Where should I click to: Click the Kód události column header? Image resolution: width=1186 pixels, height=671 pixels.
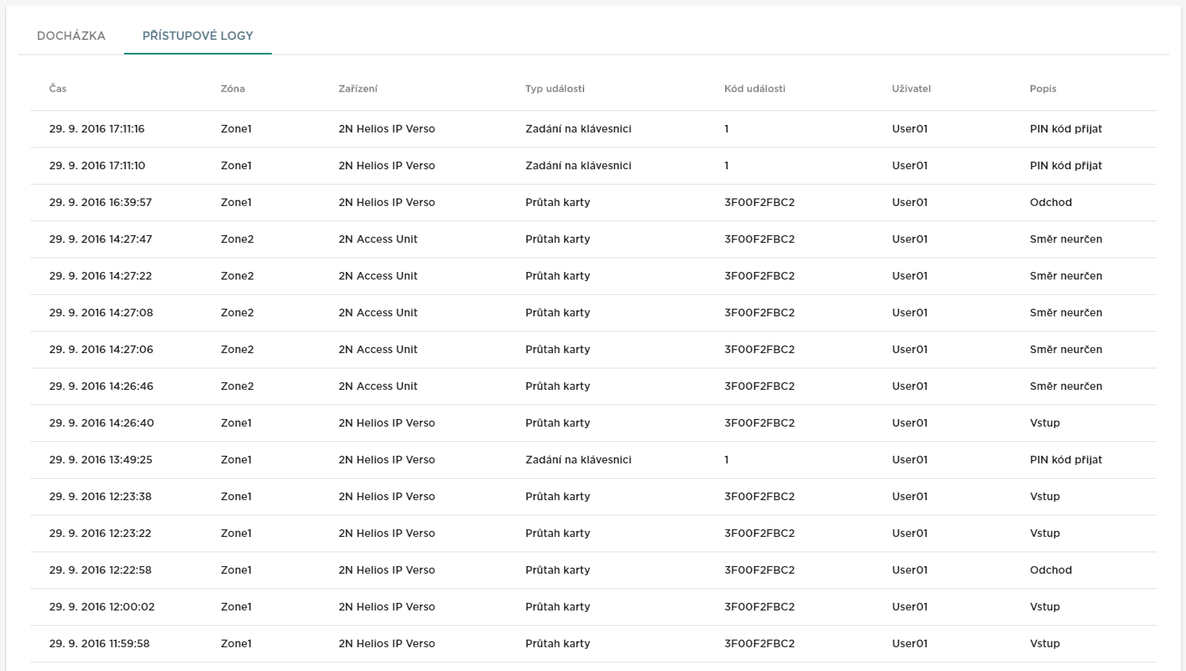pyautogui.click(x=755, y=89)
